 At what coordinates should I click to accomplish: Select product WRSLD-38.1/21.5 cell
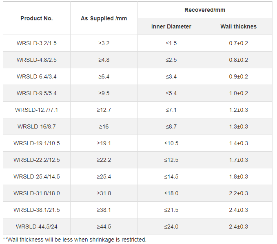pos(37,210)
